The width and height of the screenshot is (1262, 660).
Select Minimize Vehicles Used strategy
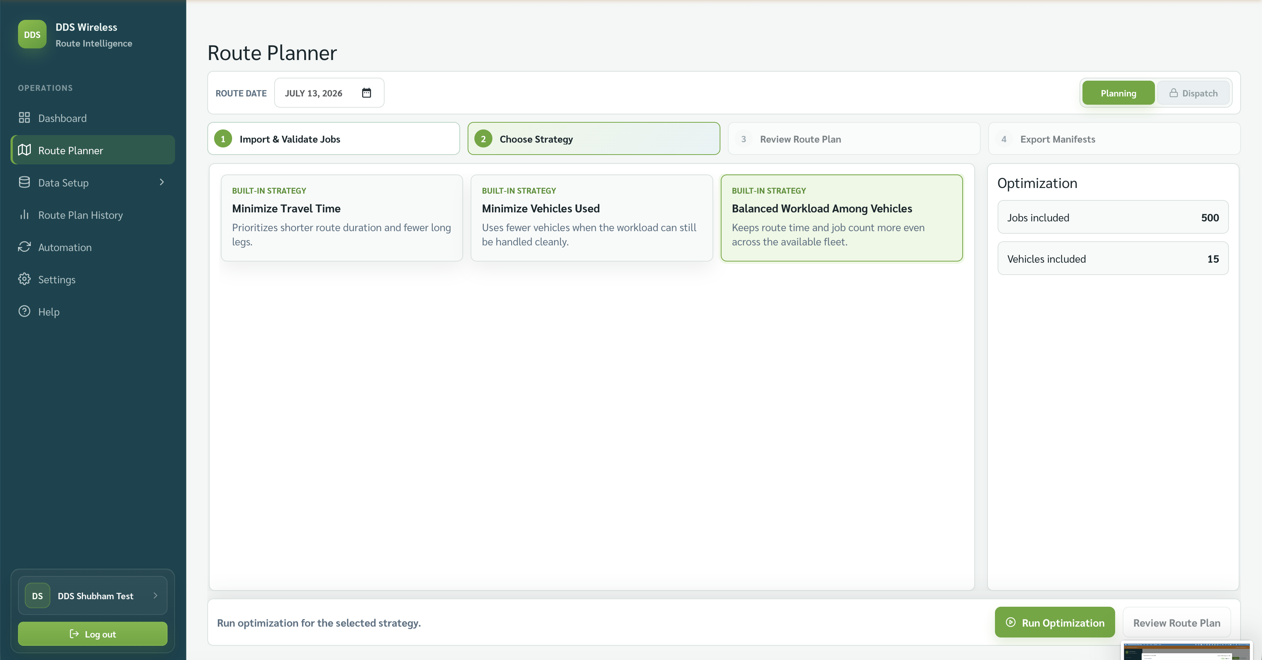click(x=591, y=218)
